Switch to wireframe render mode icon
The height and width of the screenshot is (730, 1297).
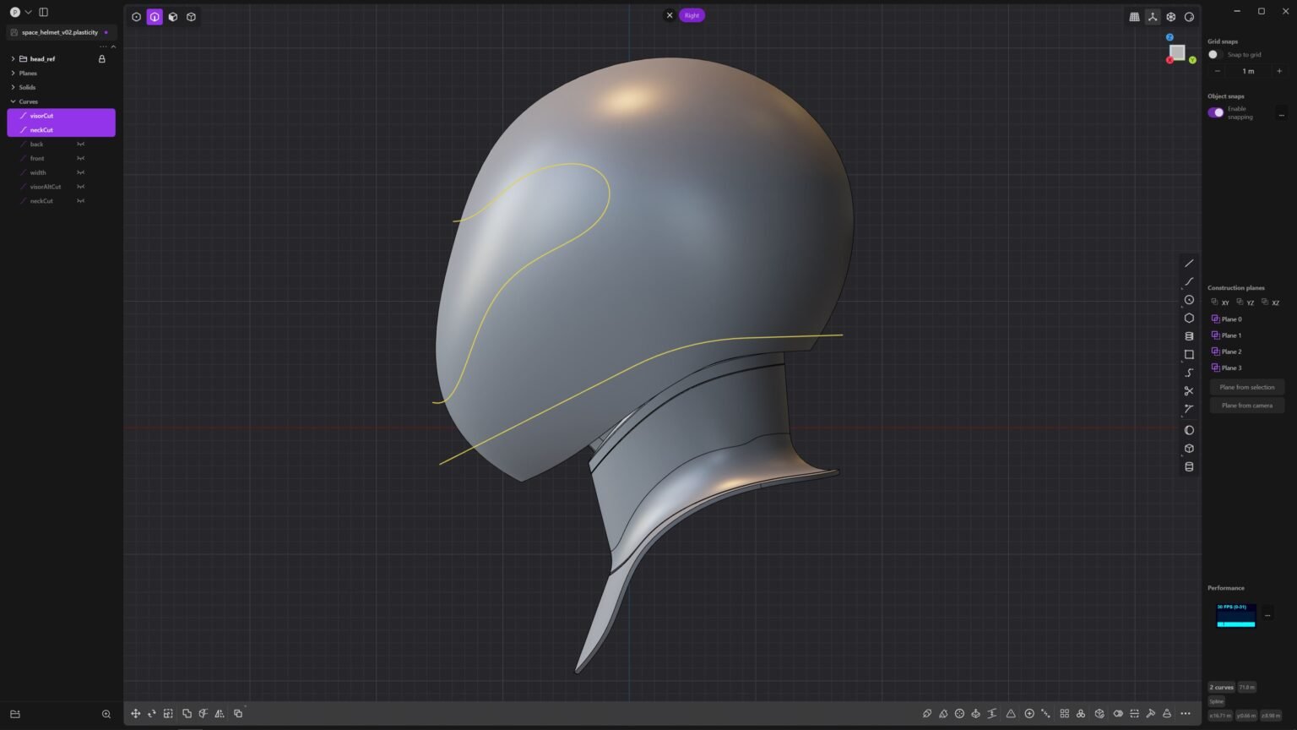coord(1171,17)
